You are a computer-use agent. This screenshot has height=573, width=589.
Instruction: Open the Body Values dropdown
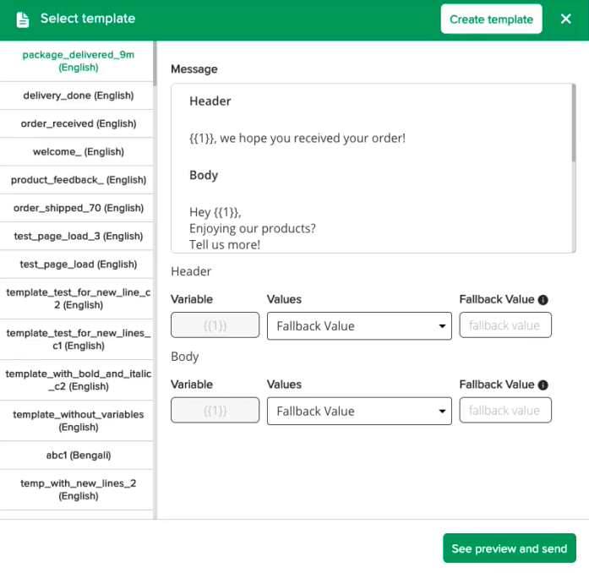(x=359, y=412)
